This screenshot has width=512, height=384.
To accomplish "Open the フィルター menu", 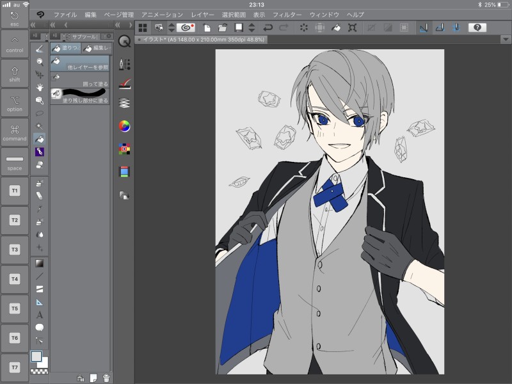I will click(x=287, y=15).
